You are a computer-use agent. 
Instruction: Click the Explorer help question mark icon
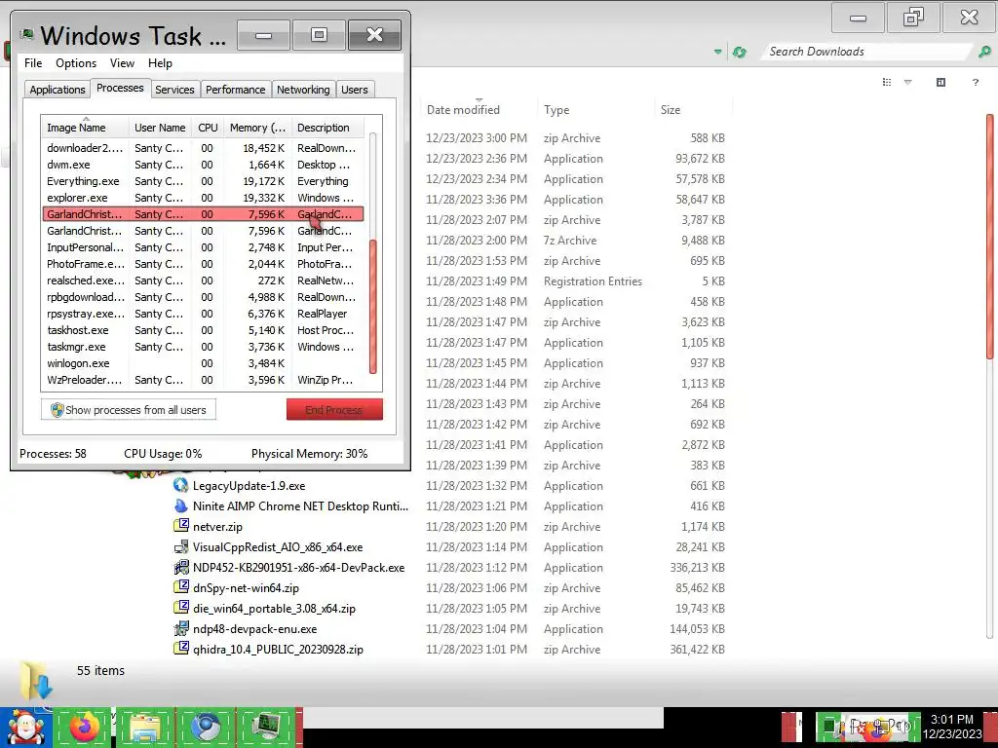click(975, 82)
